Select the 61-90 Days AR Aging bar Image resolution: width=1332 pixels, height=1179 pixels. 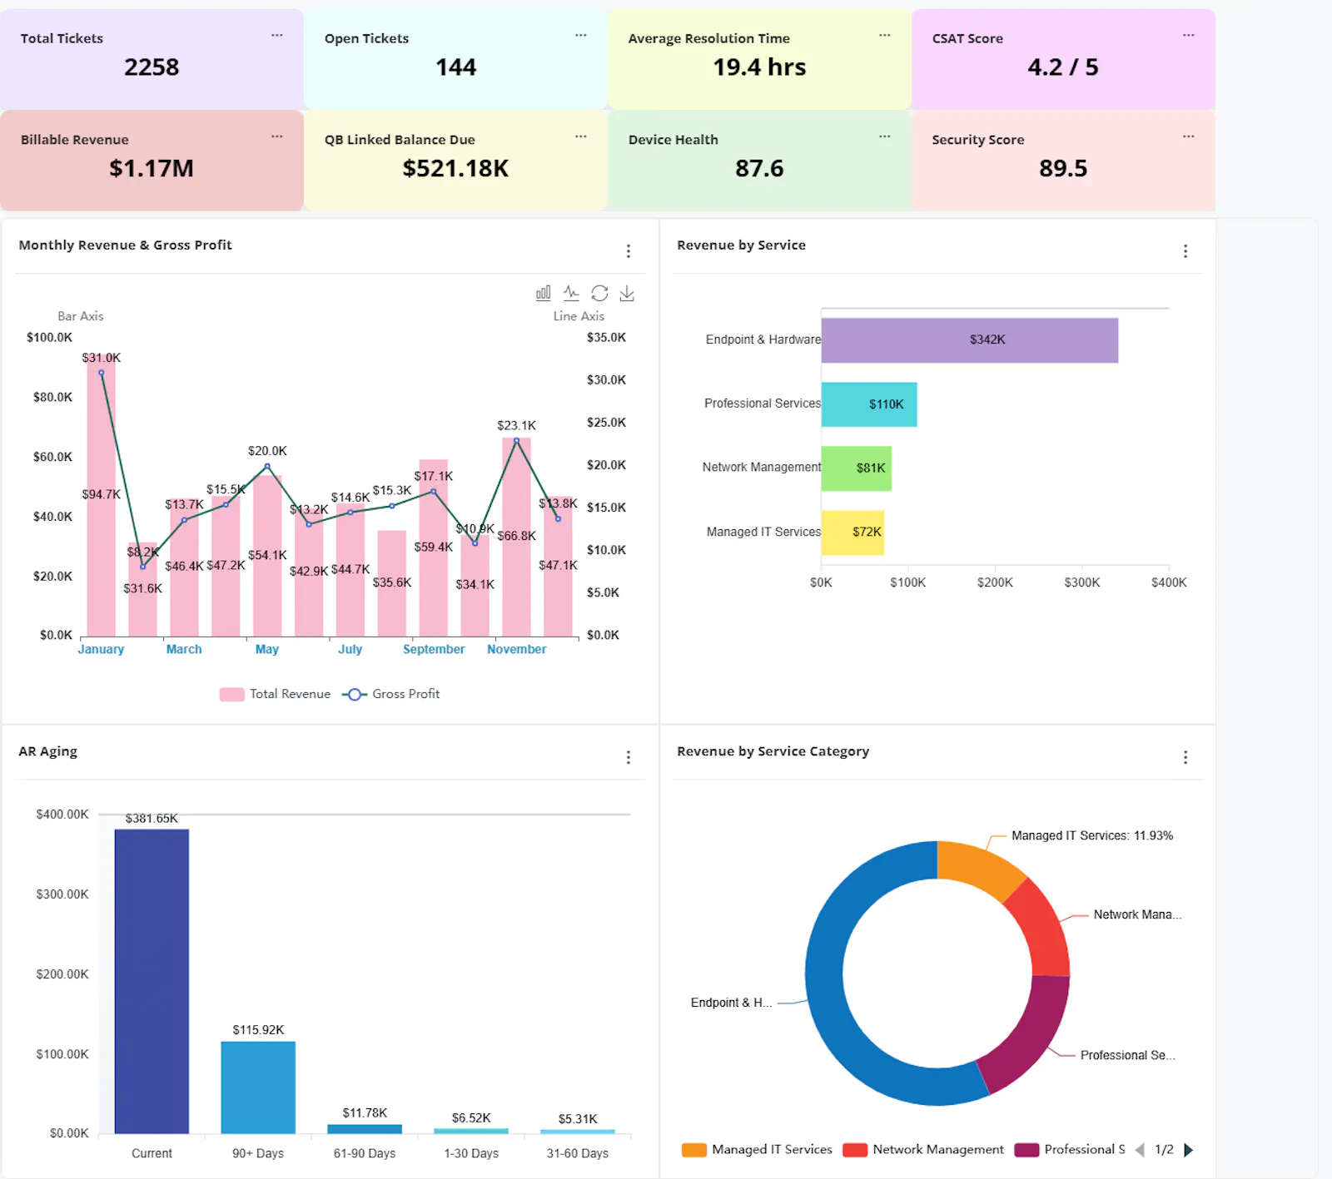pos(365,1129)
